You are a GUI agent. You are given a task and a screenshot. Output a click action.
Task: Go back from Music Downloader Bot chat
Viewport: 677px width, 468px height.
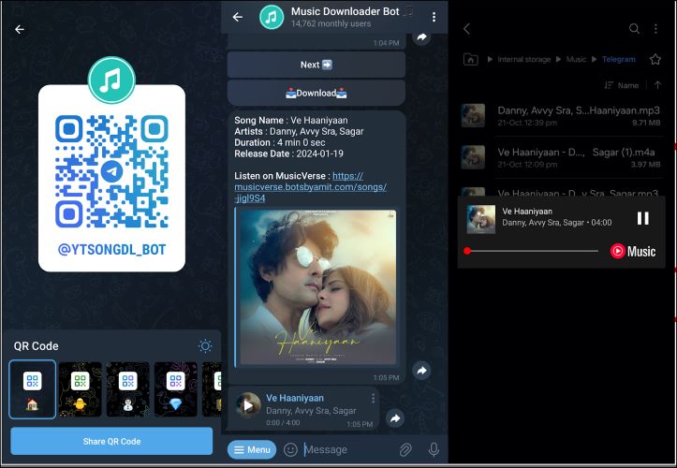click(238, 17)
